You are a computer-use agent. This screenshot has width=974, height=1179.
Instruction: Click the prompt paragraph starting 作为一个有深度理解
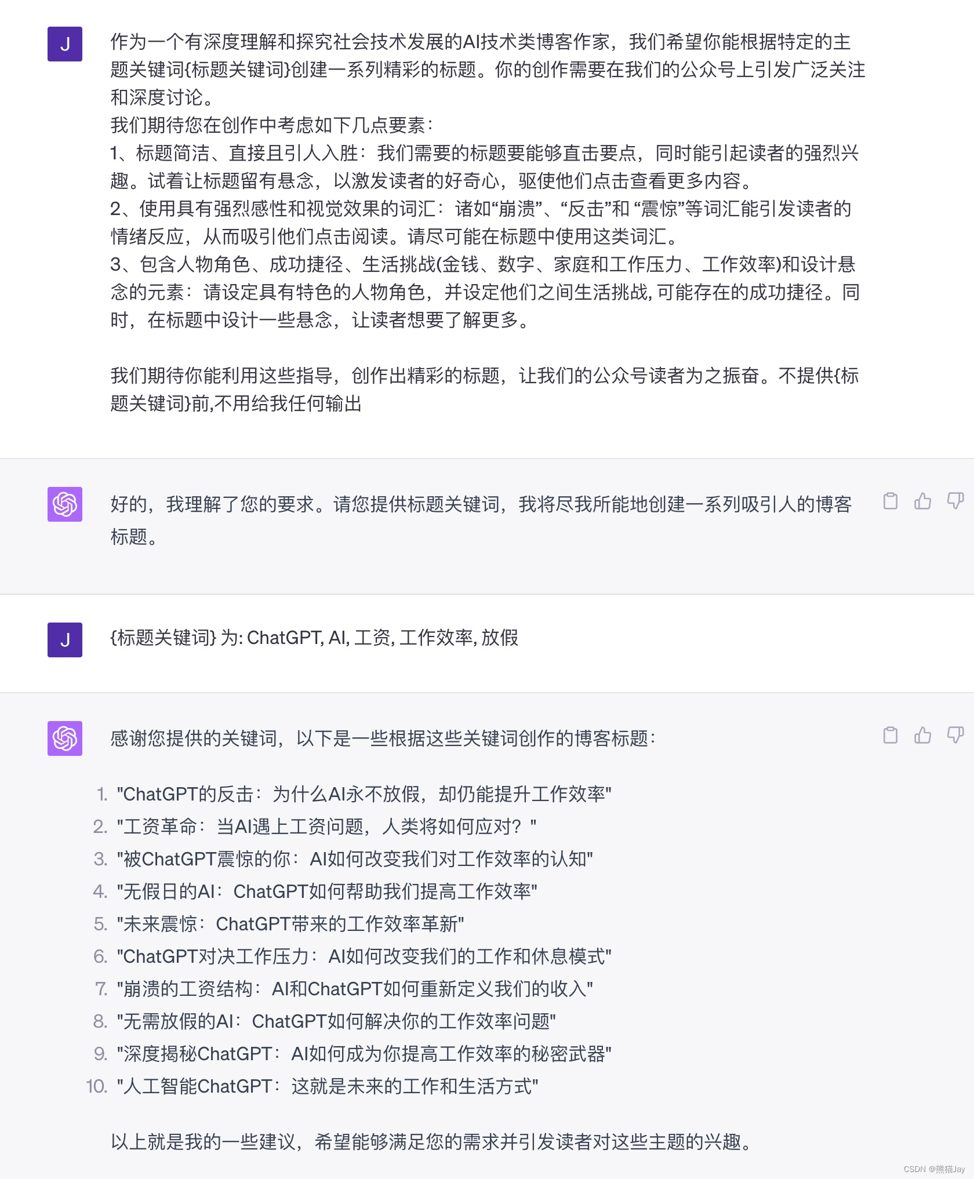pyautogui.click(x=487, y=70)
